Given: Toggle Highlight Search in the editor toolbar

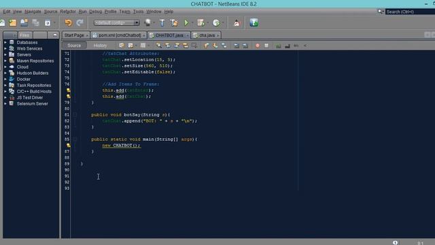Looking at the screenshot, I should point(186,46).
